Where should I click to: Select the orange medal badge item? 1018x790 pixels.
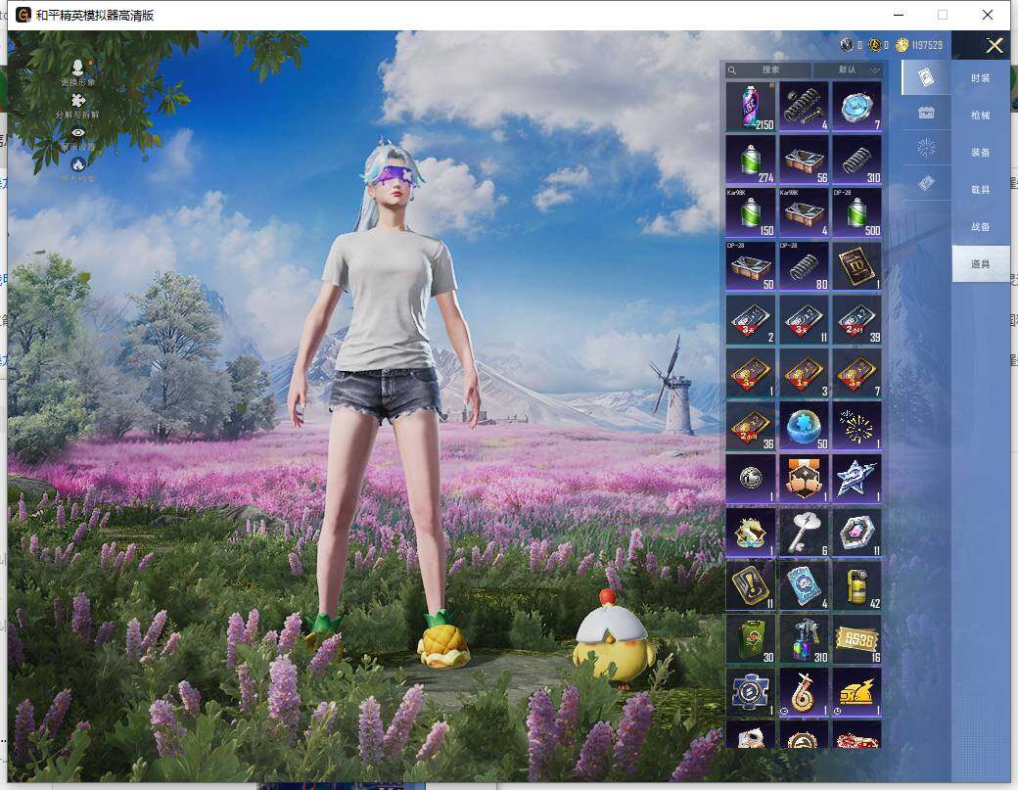[804, 479]
